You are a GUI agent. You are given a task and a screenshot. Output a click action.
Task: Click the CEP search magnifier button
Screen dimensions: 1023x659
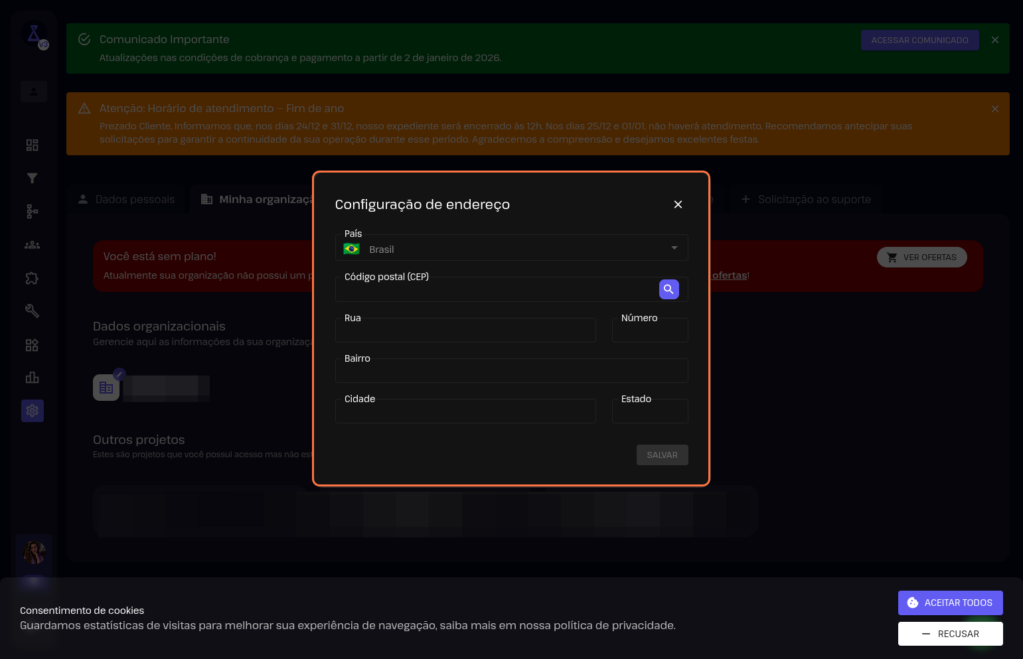(669, 289)
